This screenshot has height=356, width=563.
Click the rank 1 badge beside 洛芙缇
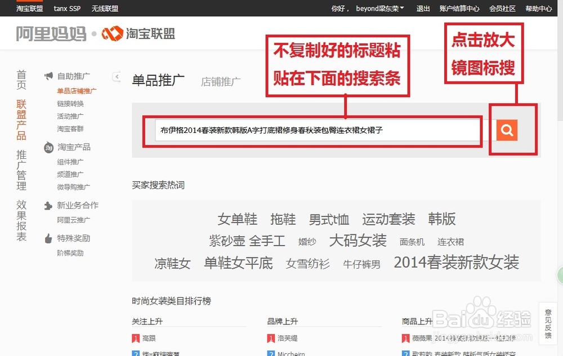click(271, 339)
